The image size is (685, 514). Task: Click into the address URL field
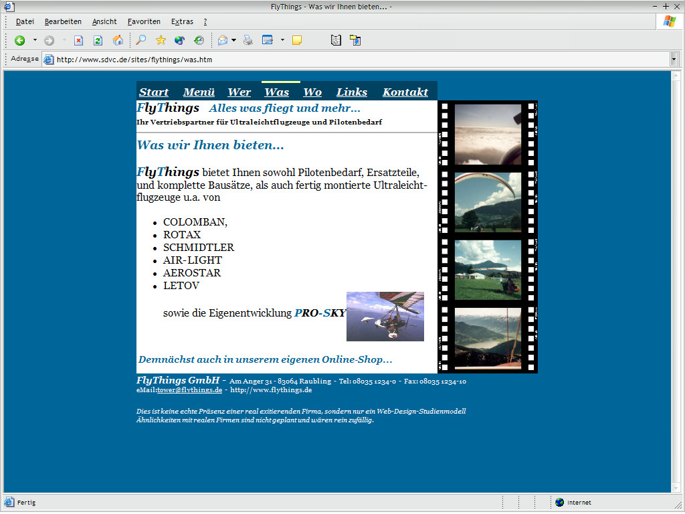[361, 60]
